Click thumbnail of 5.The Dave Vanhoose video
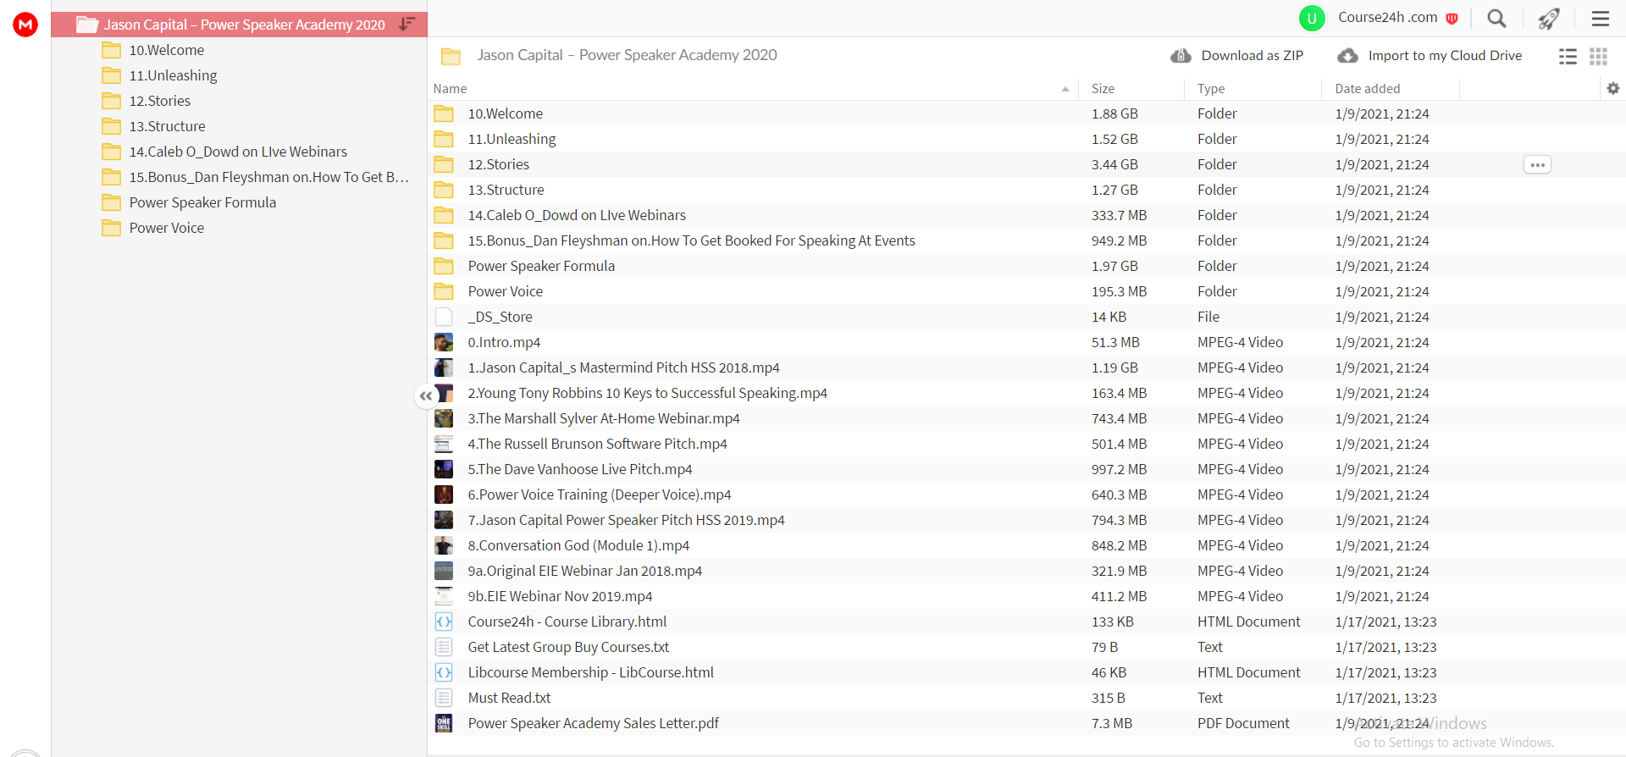1626x757 pixels. [x=444, y=469]
